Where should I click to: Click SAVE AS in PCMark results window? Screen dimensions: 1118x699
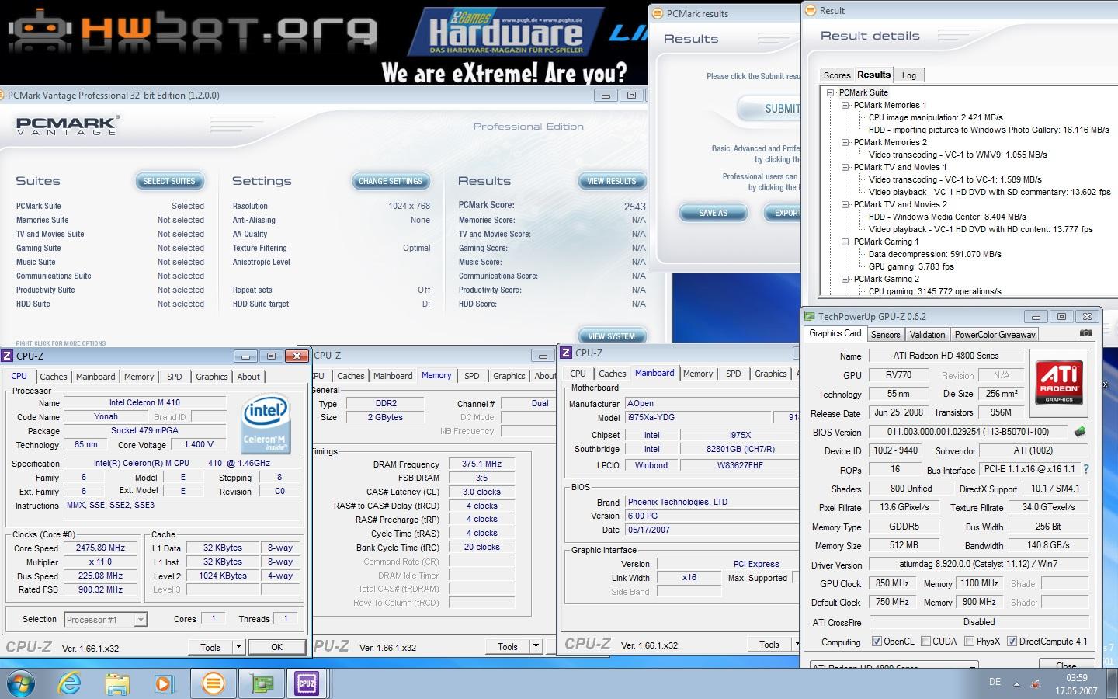pyautogui.click(x=714, y=213)
